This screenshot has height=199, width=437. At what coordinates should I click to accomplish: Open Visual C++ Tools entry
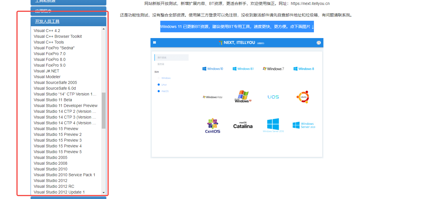(x=49, y=42)
